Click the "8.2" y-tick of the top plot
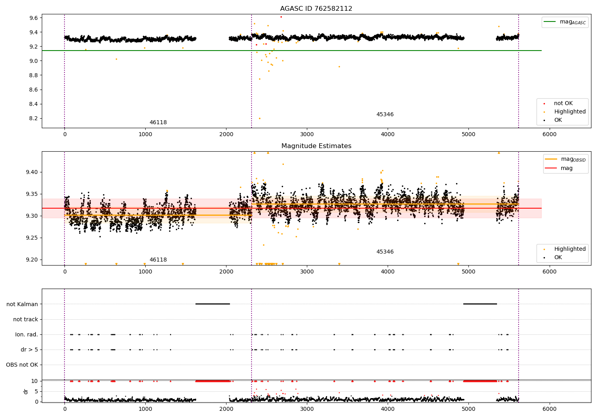Image resolution: width=597 pixels, height=418 pixels. pos(33,119)
